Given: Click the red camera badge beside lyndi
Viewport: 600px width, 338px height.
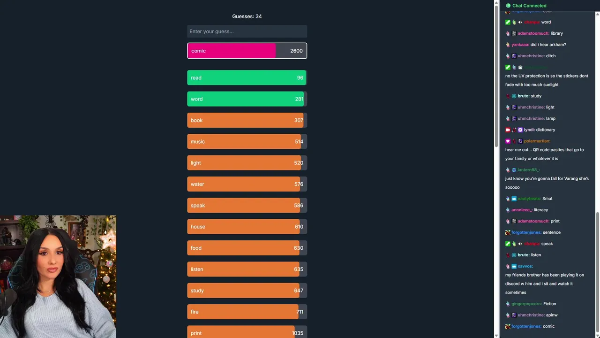Looking at the screenshot, I should pos(508,130).
